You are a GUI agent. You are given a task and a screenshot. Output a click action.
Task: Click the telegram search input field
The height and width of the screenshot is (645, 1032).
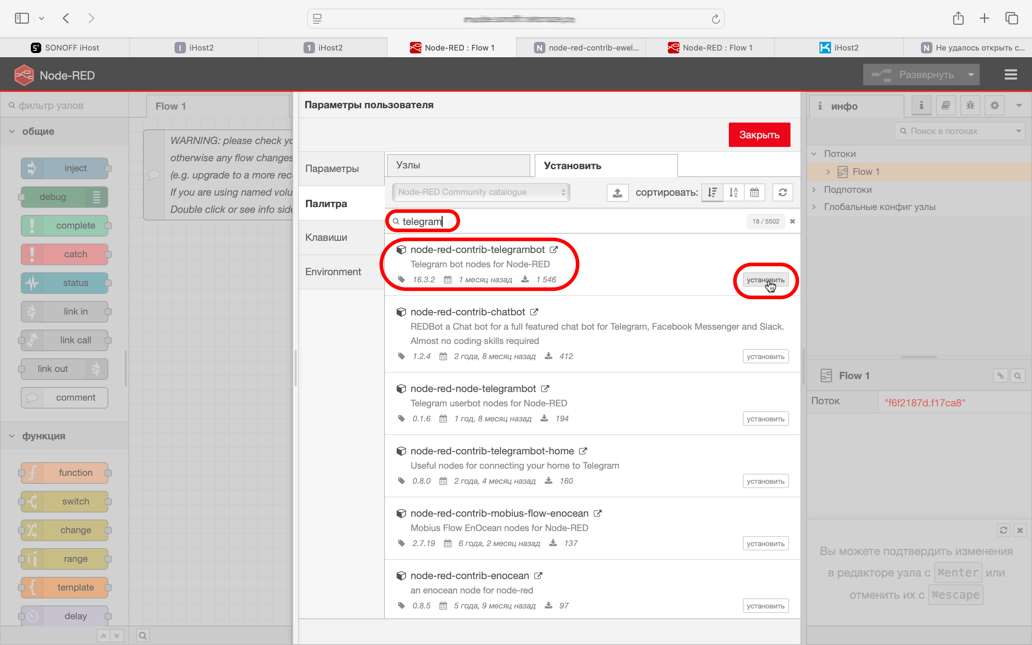coord(426,221)
